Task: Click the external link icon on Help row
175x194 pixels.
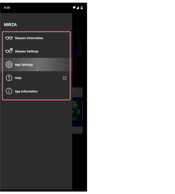Action: (x=65, y=78)
